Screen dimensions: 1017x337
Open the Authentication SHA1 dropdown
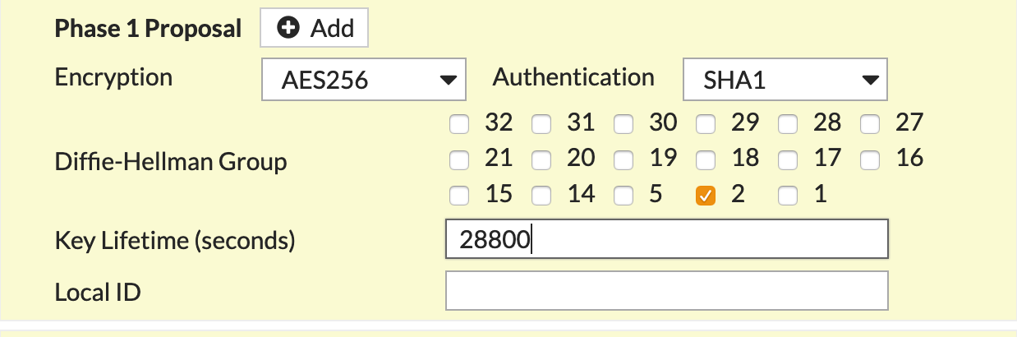coord(785,80)
